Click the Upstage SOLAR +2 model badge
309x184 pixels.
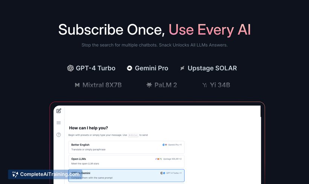pyautogui.click(x=168, y=159)
